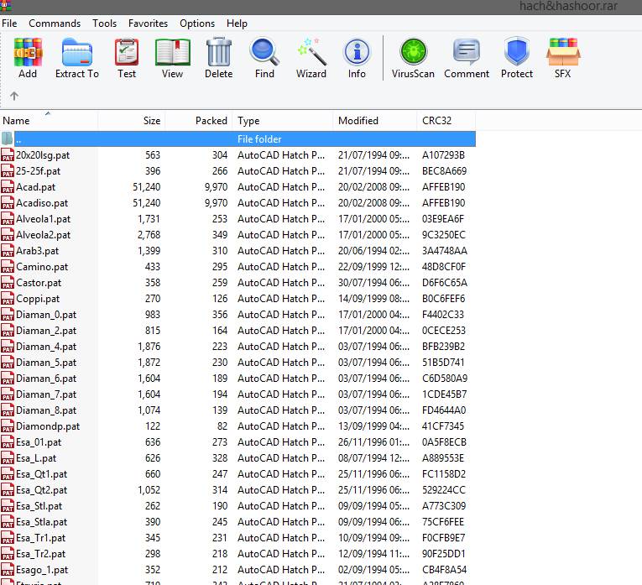Open the View book icon
This screenshot has height=585, width=642.
pyautogui.click(x=172, y=52)
